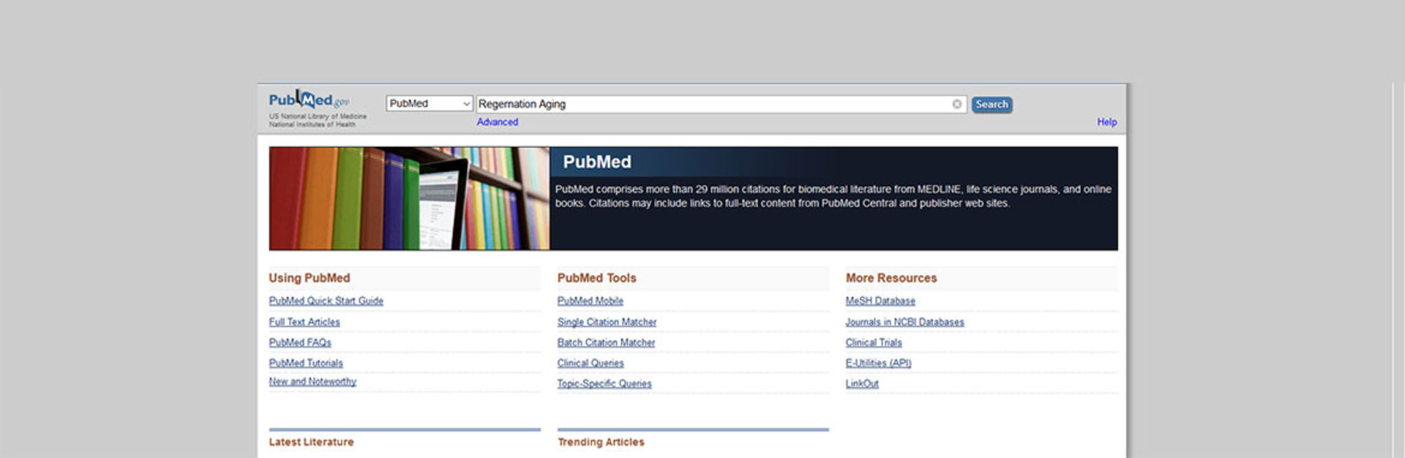Image resolution: width=1405 pixels, height=458 pixels.
Task: Open PubMed Quick Start Guide
Action: click(x=326, y=301)
